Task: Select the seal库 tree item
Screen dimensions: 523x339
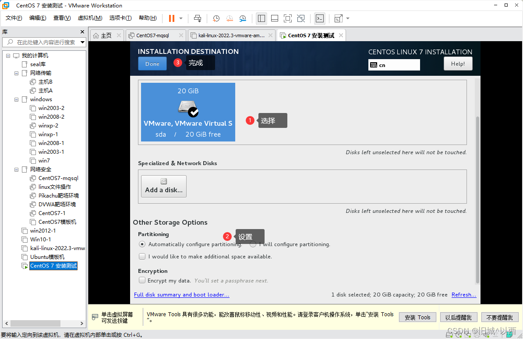Action: click(38, 64)
